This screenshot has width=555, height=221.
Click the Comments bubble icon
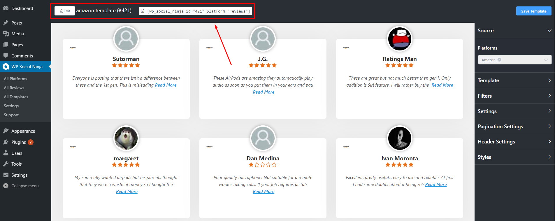coord(6,56)
